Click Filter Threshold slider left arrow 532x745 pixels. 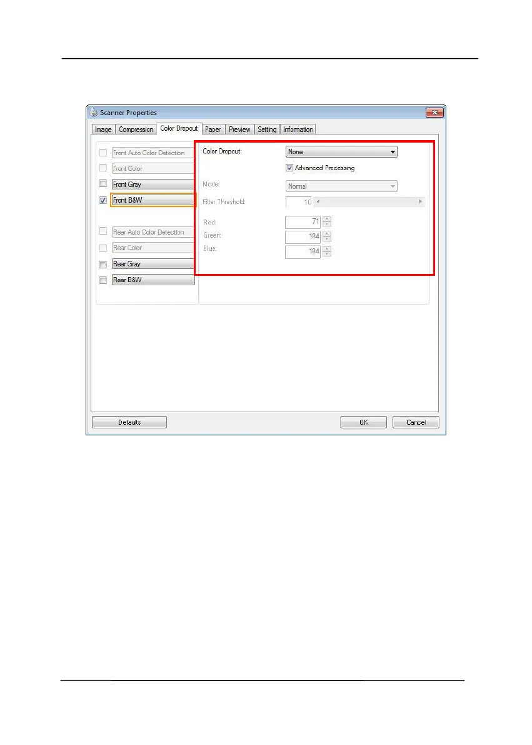(318, 202)
